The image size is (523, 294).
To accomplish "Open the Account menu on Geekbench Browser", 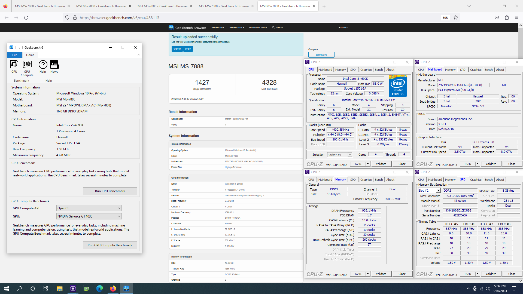I will [343, 27].
